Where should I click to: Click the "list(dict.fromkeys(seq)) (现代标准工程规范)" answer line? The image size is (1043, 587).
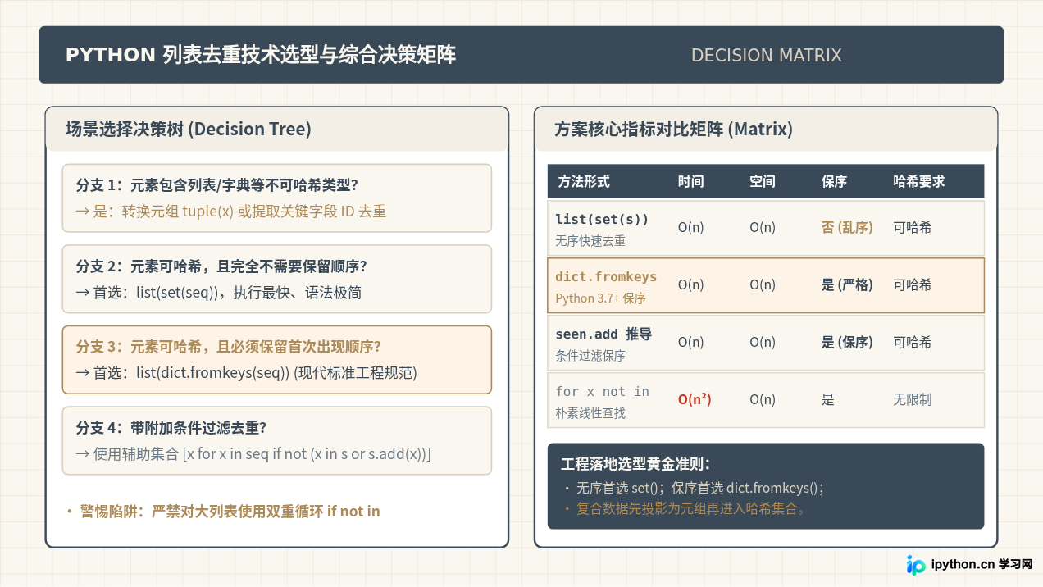click(246, 373)
